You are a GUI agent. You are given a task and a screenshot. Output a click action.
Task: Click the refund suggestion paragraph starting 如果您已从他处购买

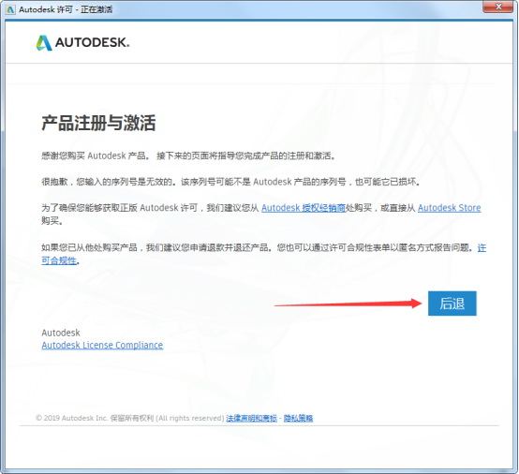coord(263,254)
